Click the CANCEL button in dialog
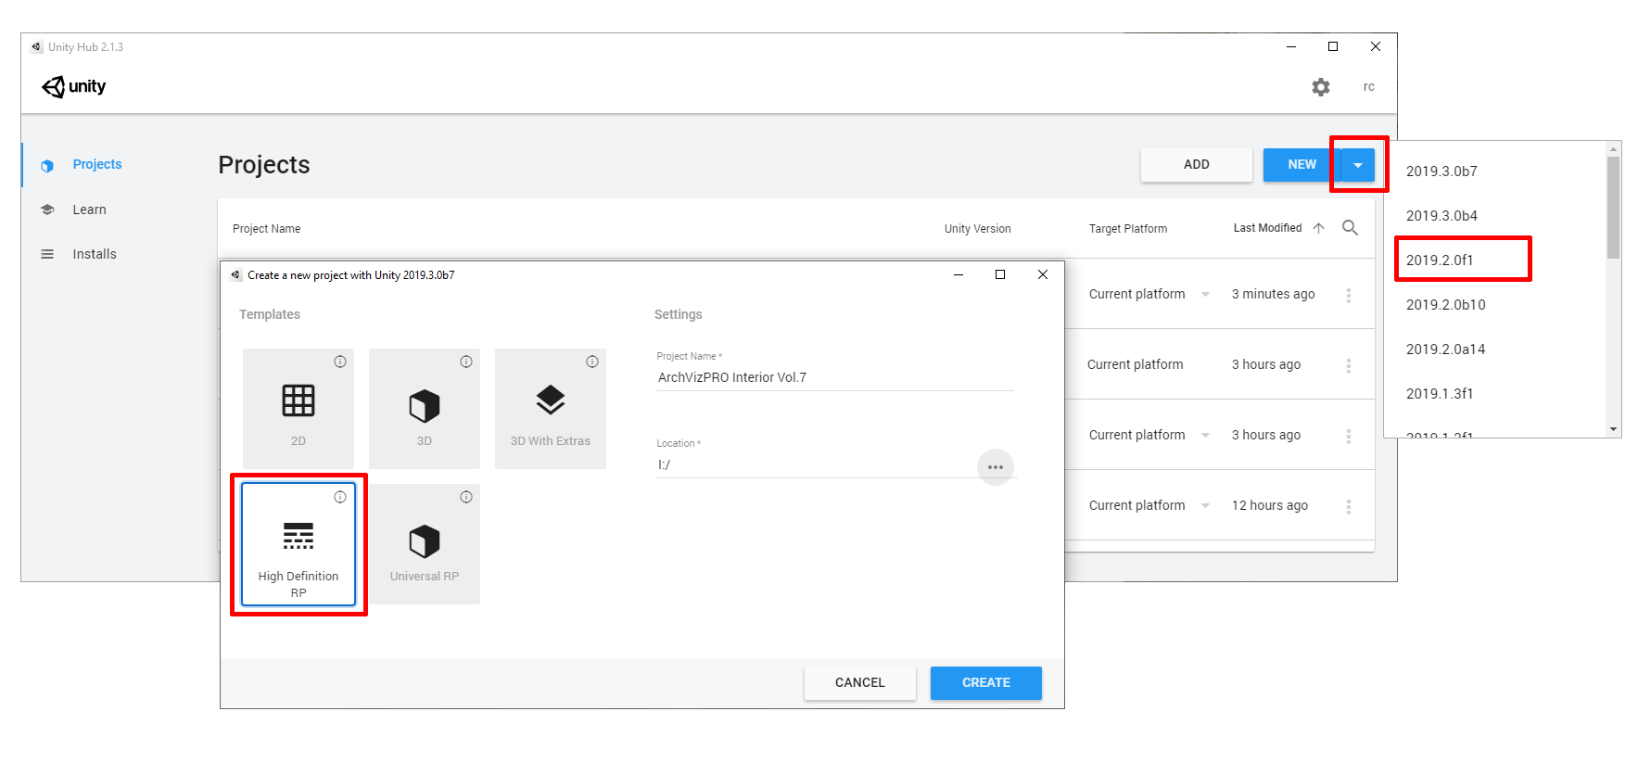The image size is (1638, 775). click(859, 683)
